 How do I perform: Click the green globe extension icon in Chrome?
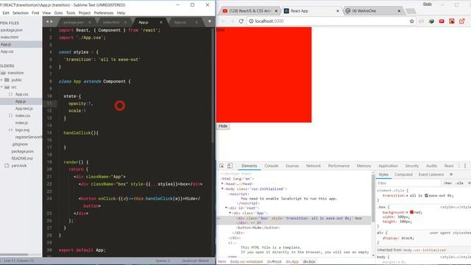click(431, 21)
